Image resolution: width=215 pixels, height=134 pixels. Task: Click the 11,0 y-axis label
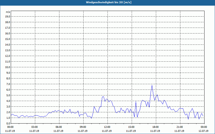pyautogui.click(x=8, y=62)
